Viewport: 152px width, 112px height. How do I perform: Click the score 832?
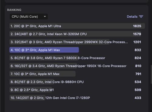pyautogui.click(x=138, y=50)
